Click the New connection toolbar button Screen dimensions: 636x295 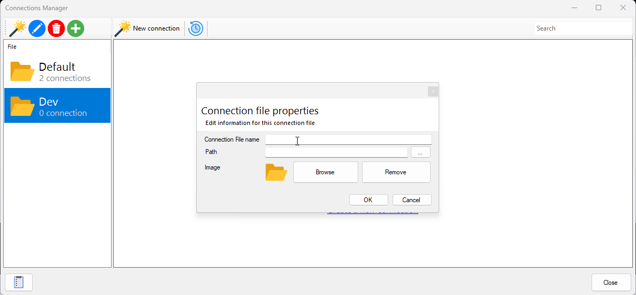click(x=147, y=28)
